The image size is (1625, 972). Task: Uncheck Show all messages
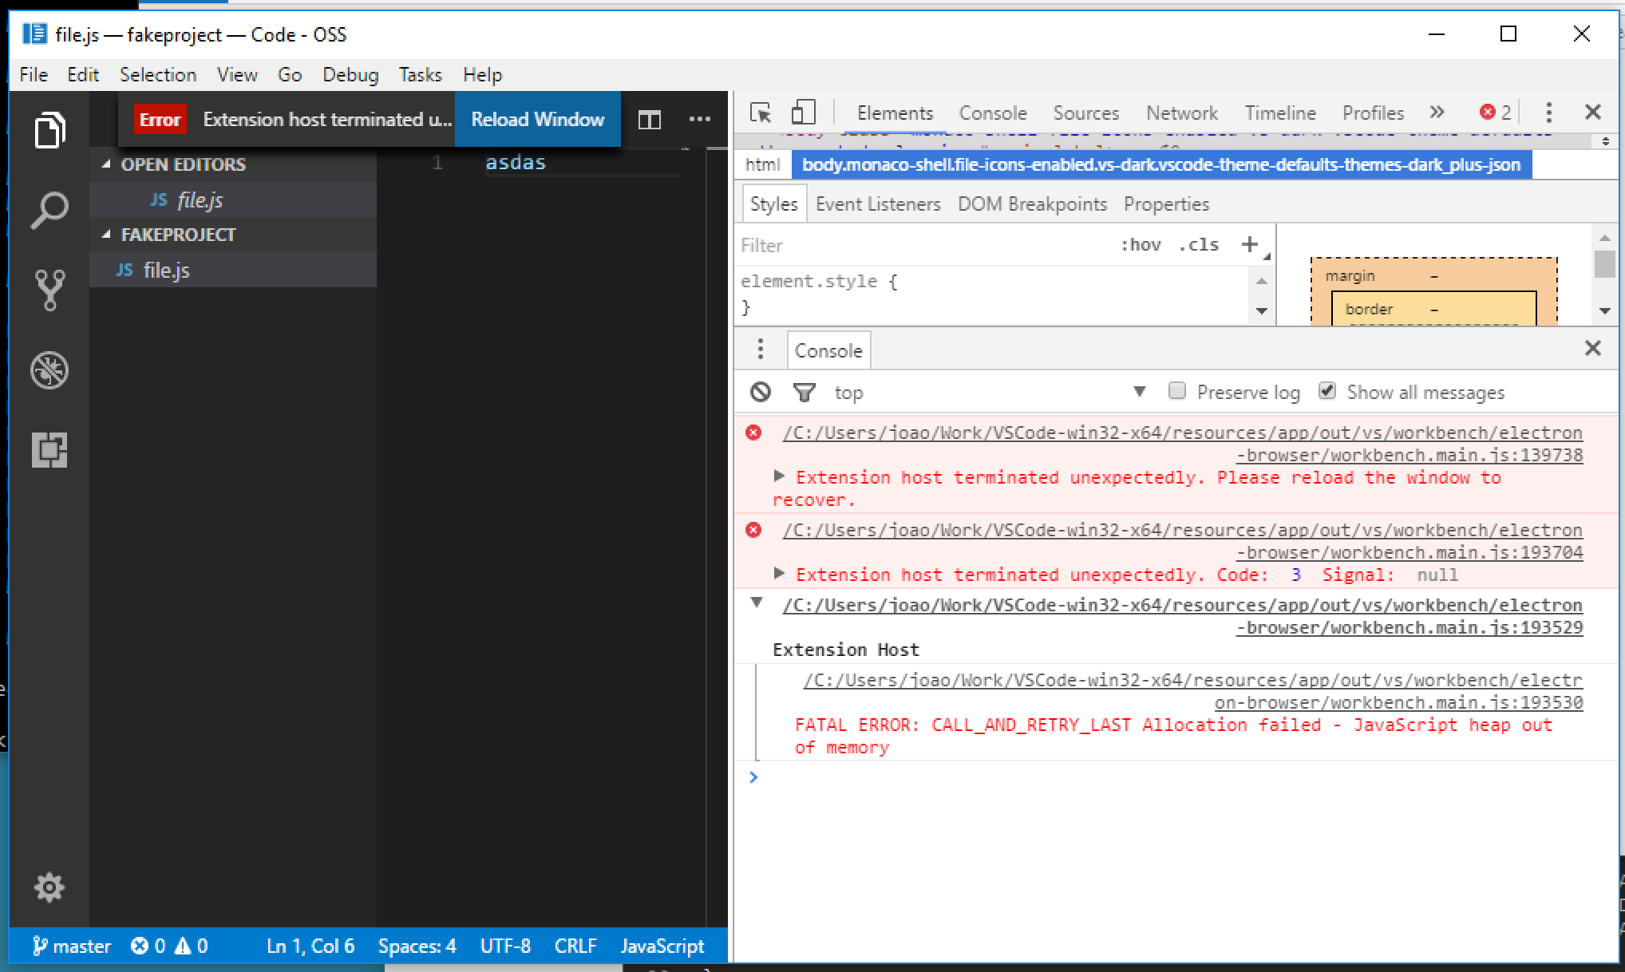click(1326, 390)
